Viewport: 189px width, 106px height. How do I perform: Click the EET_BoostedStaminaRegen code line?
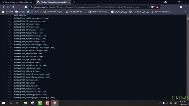pos(32,77)
